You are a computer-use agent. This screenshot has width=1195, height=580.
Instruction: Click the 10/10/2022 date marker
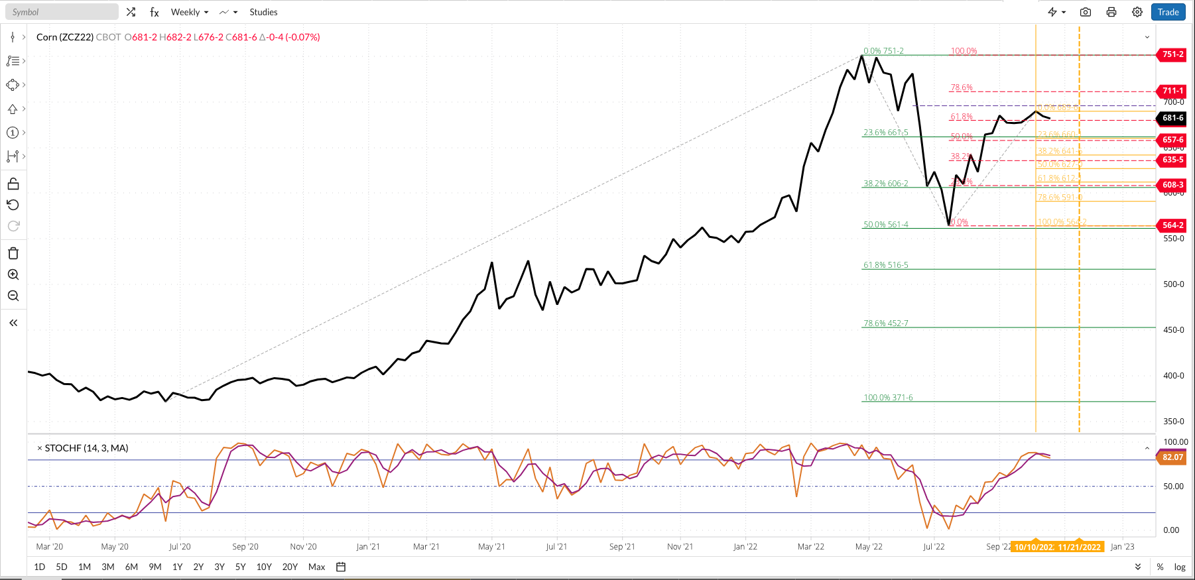[x=1034, y=547]
